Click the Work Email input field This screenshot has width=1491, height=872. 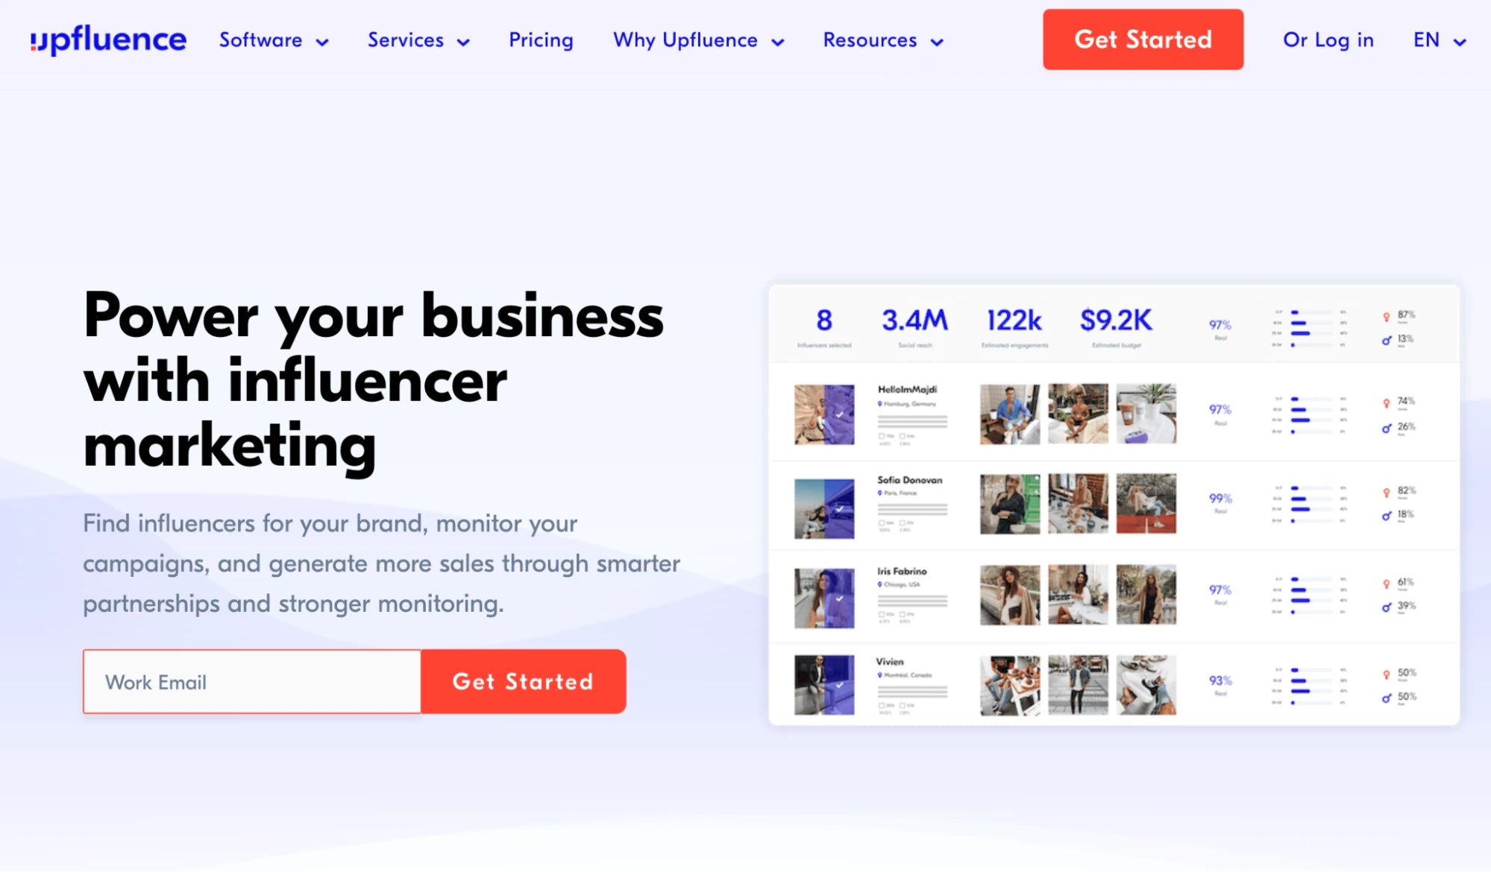coord(251,681)
